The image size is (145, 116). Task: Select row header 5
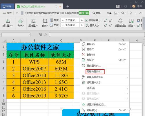click(3, 75)
